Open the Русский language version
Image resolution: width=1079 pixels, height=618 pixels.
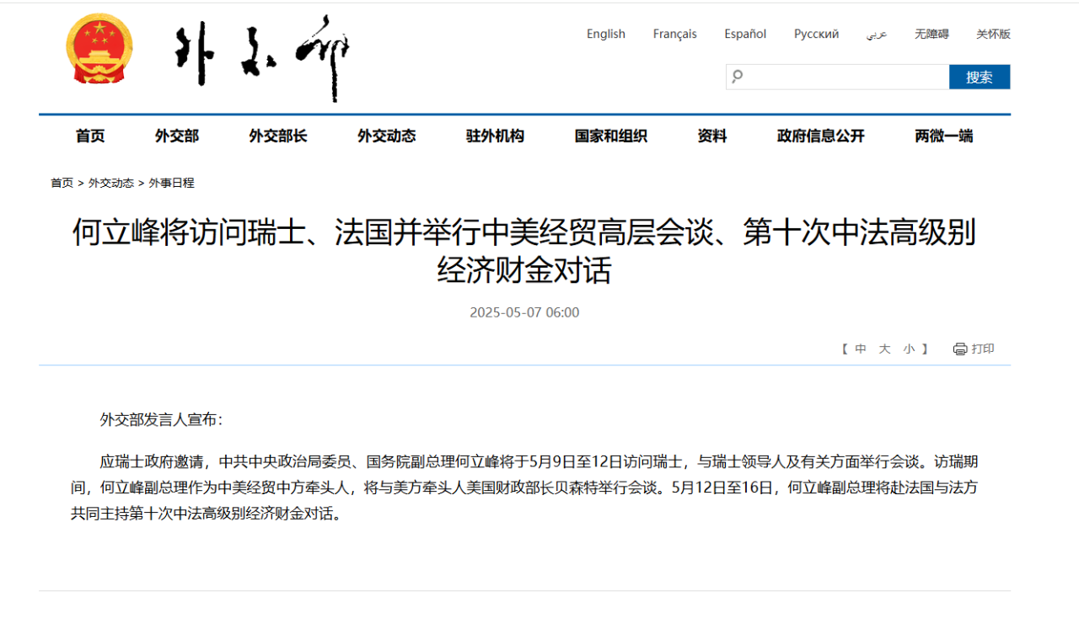(x=816, y=34)
